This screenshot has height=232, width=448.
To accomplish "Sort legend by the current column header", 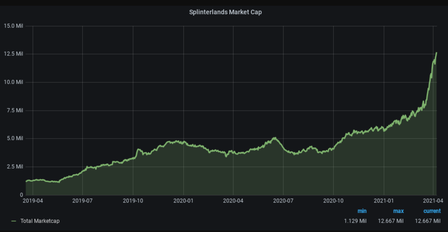I will (432, 211).
